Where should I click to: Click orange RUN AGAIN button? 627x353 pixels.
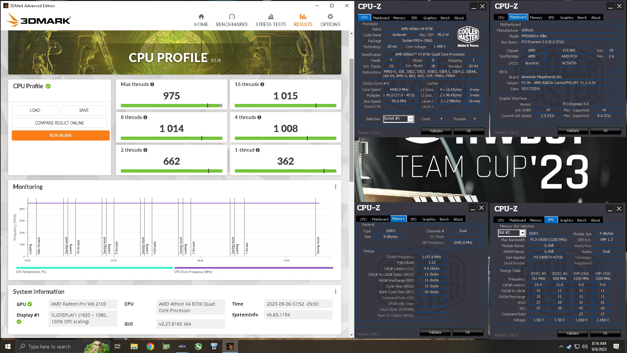[61, 135]
